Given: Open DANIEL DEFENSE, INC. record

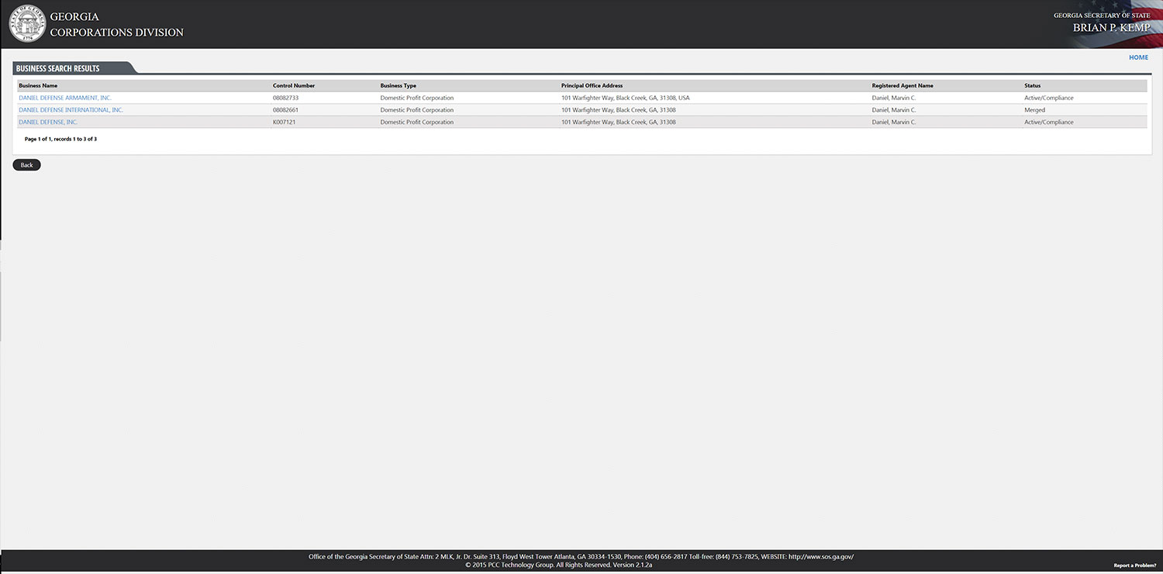Looking at the screenshot, I should click(48, 123).
